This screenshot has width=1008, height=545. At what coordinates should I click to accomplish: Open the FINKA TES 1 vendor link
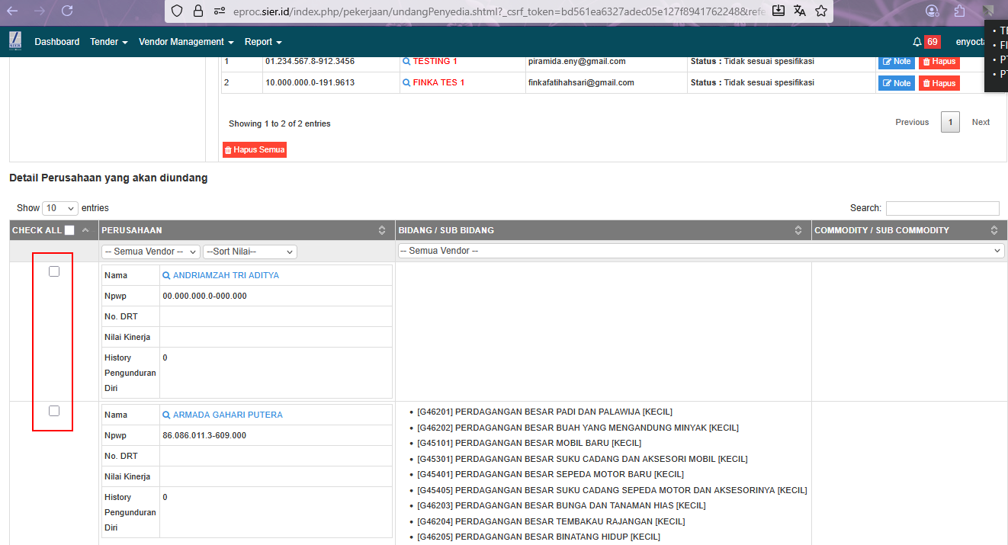point(438,82)
